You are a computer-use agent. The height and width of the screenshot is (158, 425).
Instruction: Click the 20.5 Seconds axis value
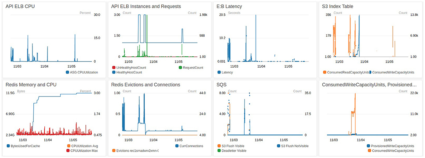(x=222, y=14)
